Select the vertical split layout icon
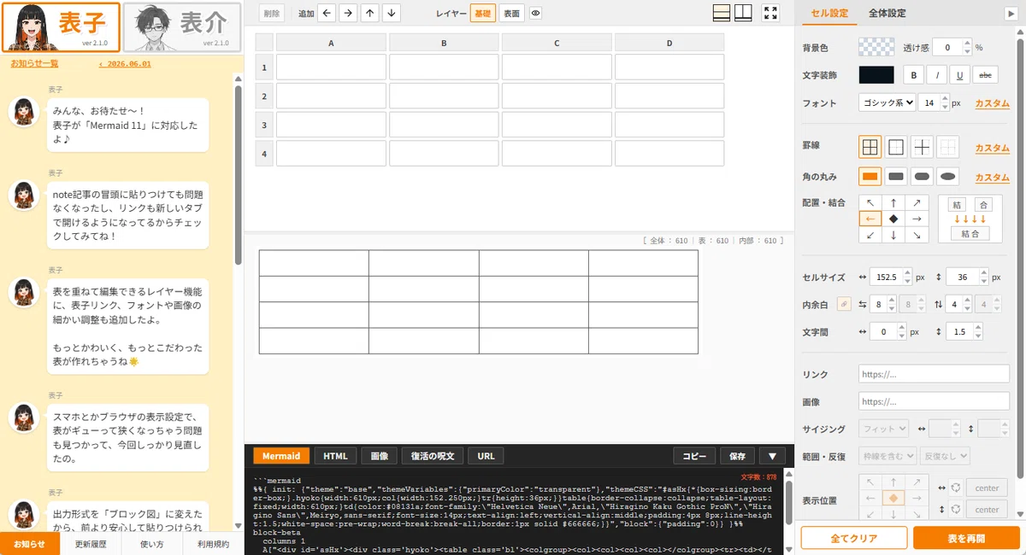The image size is (1026, 555). (743, 13)
